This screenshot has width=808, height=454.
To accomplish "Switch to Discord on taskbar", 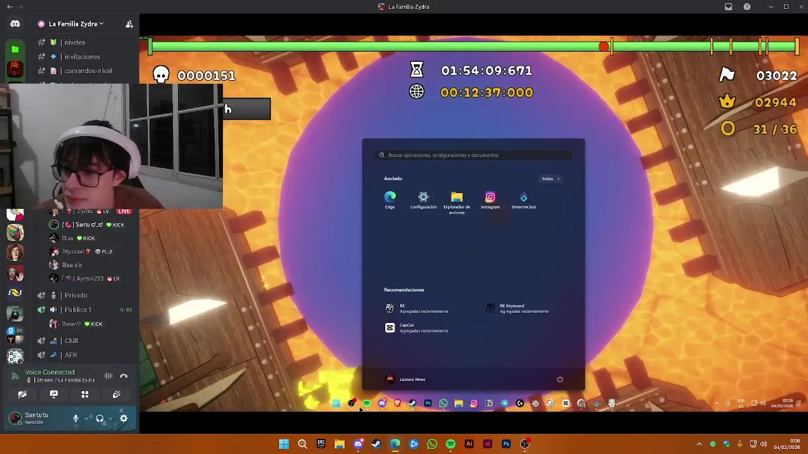I will click(x=358, y=444).
